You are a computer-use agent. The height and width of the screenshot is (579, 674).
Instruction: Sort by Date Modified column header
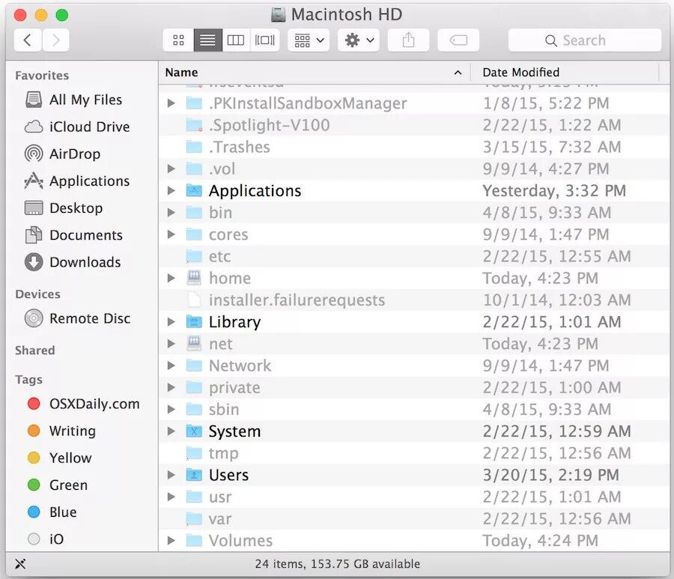coord(565,73)
